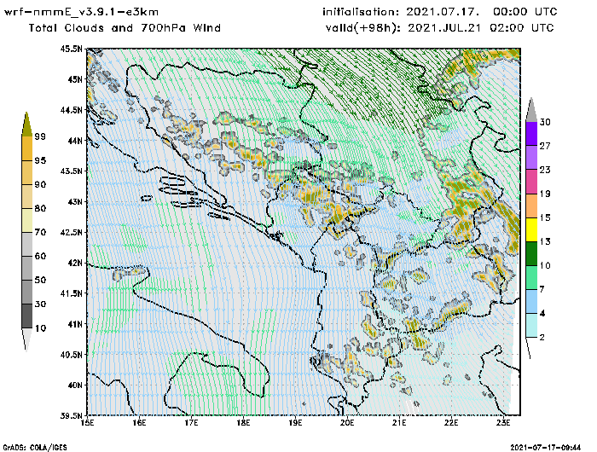597x452 pixels.
Task: Click the '13' label on the wind legend
Action: click(x=545, y=241)
